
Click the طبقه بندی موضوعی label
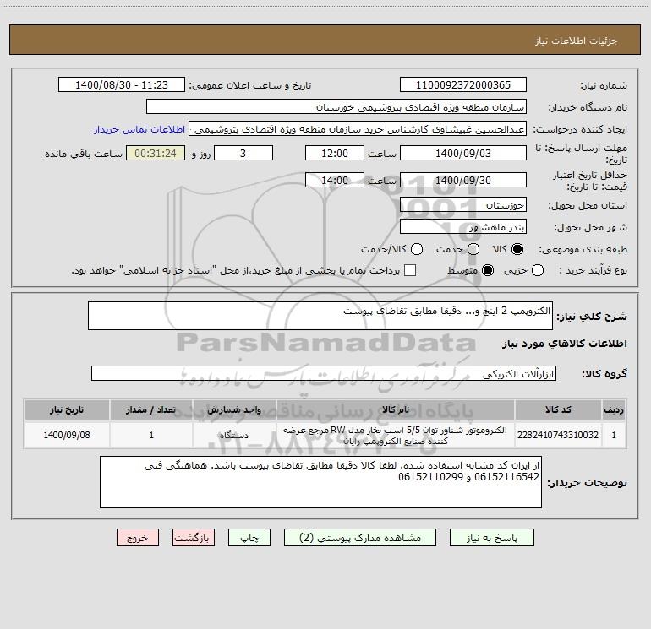tap(583, 249)
